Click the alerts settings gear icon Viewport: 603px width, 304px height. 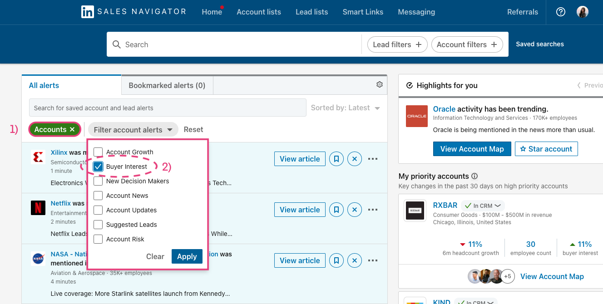[x=380, y=84]
